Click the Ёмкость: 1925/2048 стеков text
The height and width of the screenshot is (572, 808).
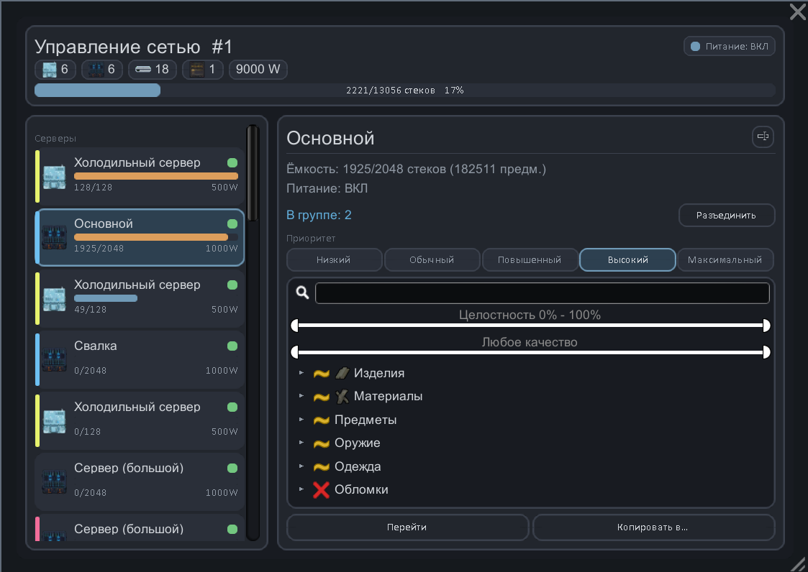point(417,169)
